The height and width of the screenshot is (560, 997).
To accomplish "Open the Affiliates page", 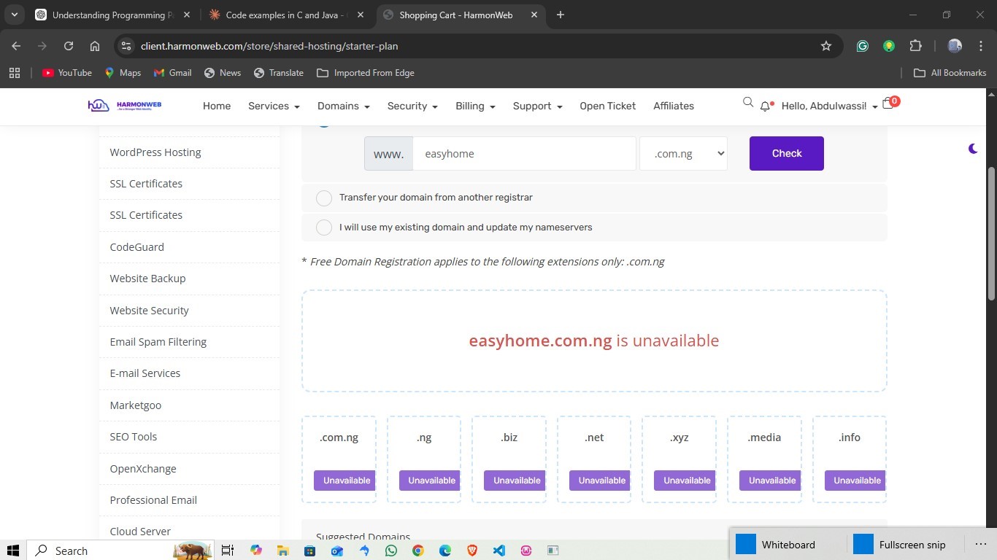I will click(x=674, y=106).
